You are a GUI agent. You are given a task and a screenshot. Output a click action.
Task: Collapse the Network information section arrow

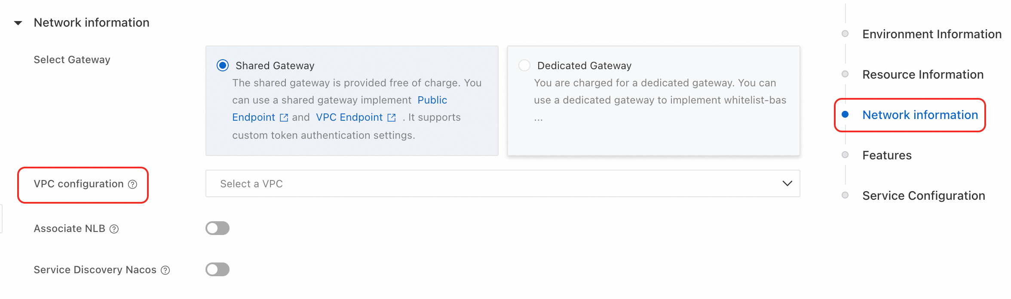click(18, 23)
